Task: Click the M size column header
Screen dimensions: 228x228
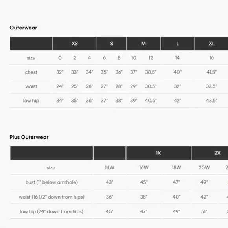Action: 143,44
